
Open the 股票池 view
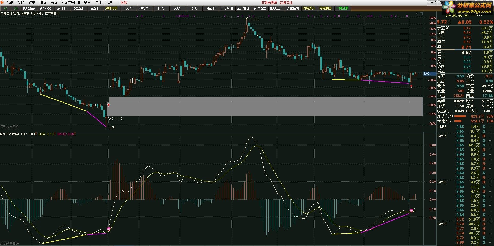pyautogui.click(x=78, y=8)
